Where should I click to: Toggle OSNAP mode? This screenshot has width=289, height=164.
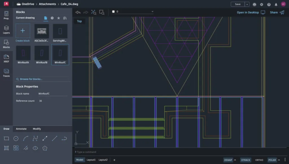tap(228, 160)
